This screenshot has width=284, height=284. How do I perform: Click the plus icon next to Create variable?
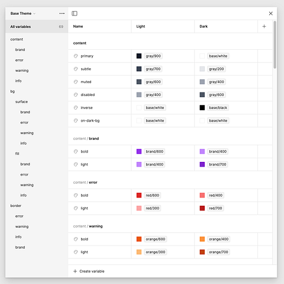tap(75, 271)
